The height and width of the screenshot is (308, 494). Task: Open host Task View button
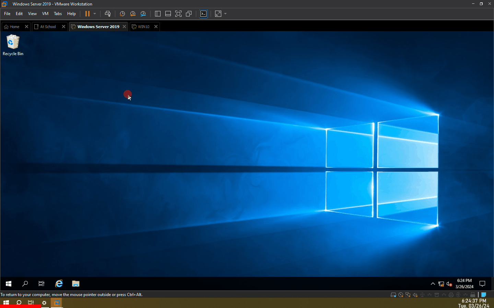[x=31, y=303]
